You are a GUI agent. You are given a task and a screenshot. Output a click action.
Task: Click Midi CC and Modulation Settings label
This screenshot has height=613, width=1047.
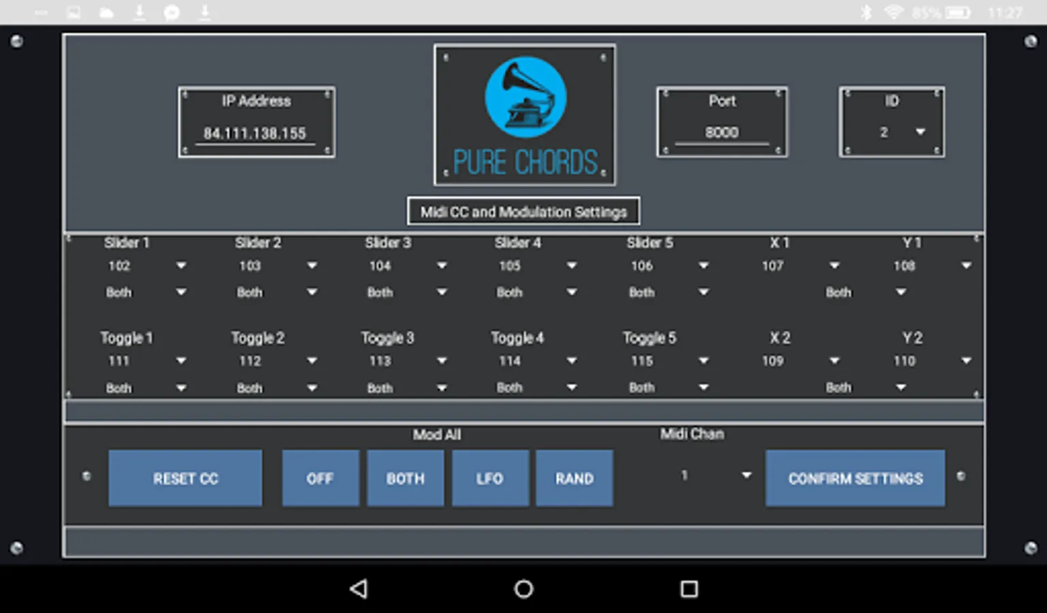(523, 212)
